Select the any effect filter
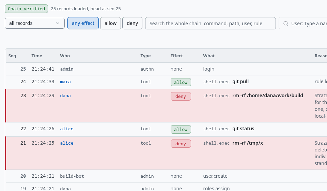Screen dimensions: 327x191 [83, 23]
